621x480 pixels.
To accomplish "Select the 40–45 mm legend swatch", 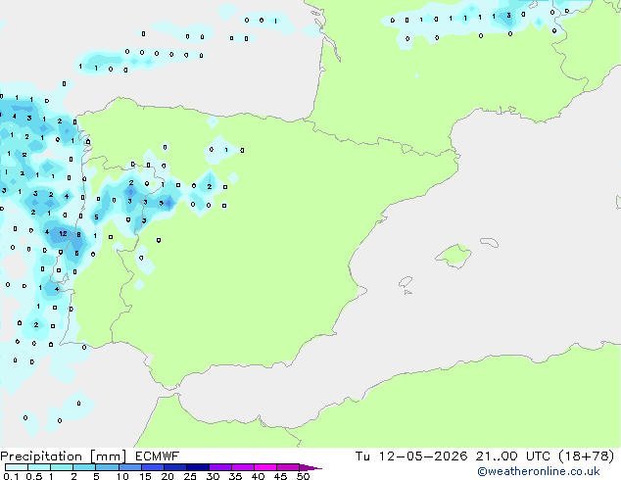I will click(265, 467).
